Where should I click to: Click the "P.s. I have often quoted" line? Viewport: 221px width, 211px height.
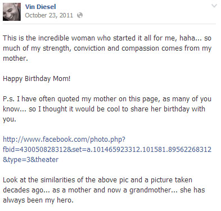point(107,99)
